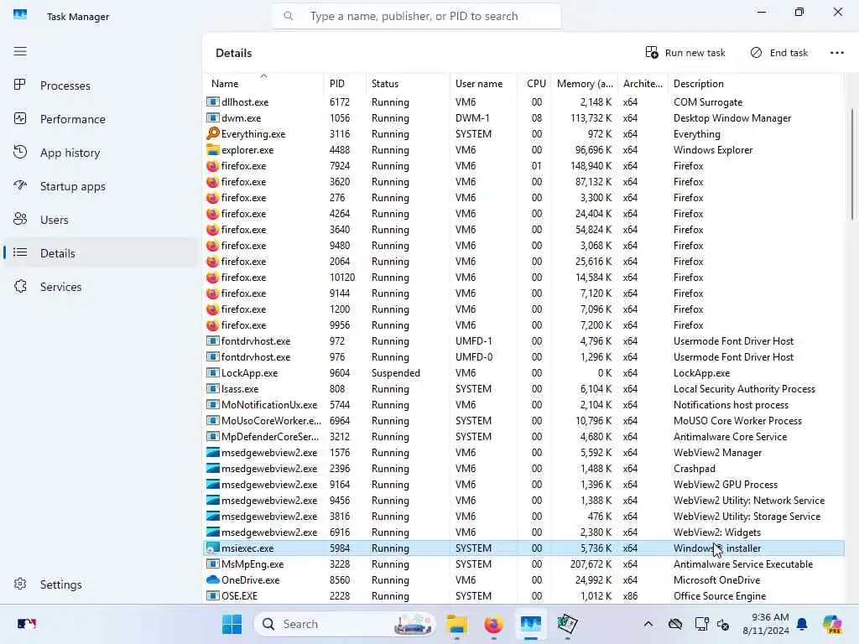Open the Processes page icon
Viewport: 859px width, 644px height.
(20, 85)
